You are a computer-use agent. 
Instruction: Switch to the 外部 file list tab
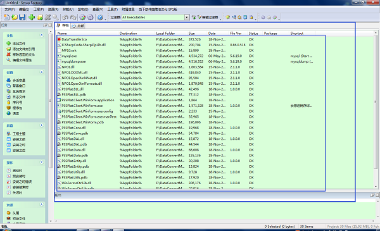pos(79,26)
